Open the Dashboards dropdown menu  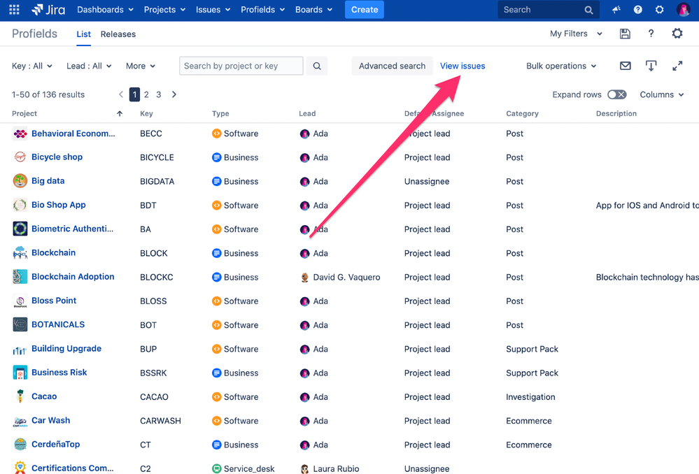[x=105, y=9]
